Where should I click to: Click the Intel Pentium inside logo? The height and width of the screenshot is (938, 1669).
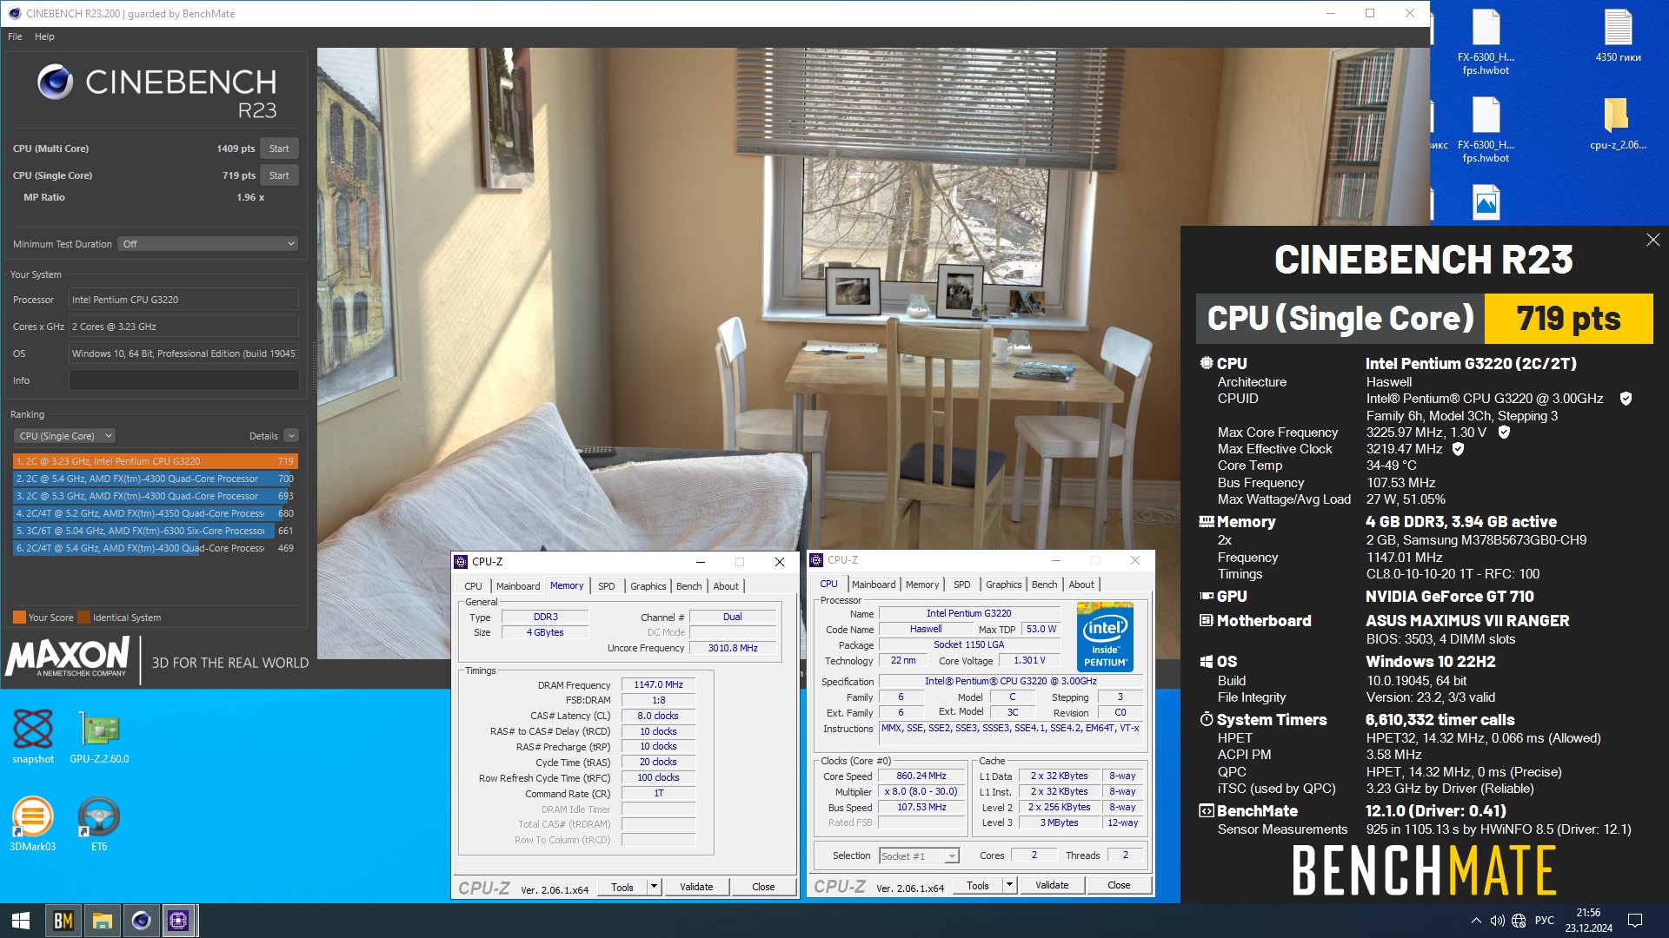coord(1105,637)
